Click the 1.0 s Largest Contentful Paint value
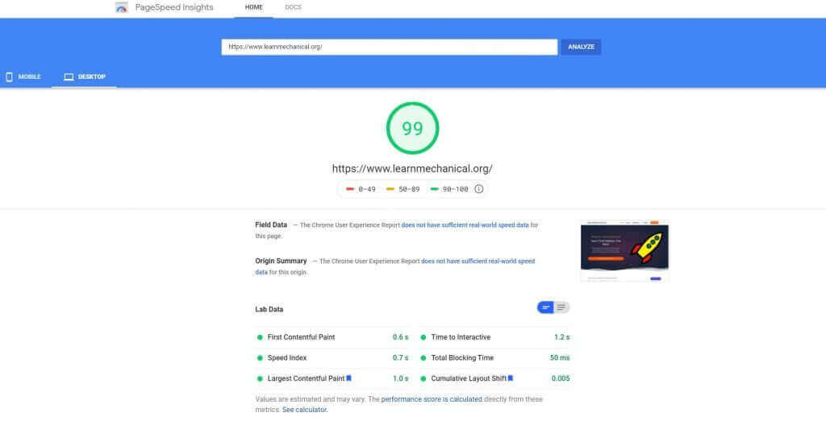Screen dimensions: 826x421 point(400,378)
